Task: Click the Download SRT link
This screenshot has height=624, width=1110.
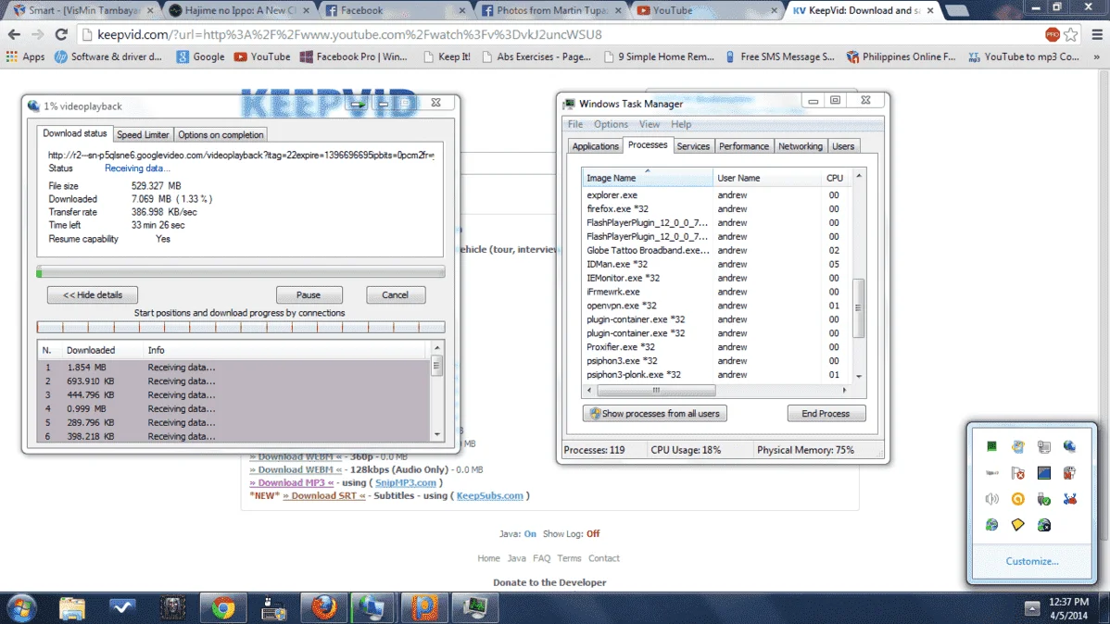Action: tap(324, 495)
